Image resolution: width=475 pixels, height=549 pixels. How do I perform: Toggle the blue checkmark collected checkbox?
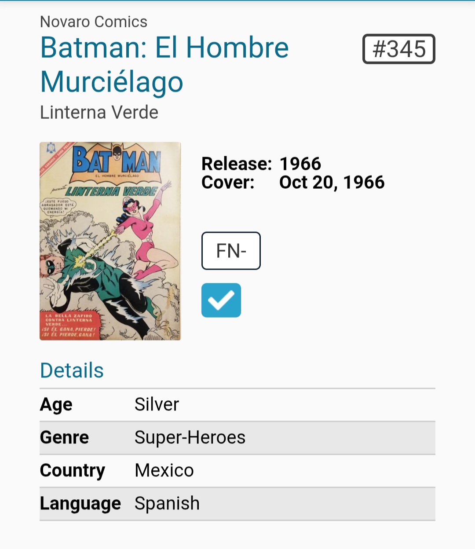tap(221, 300)
